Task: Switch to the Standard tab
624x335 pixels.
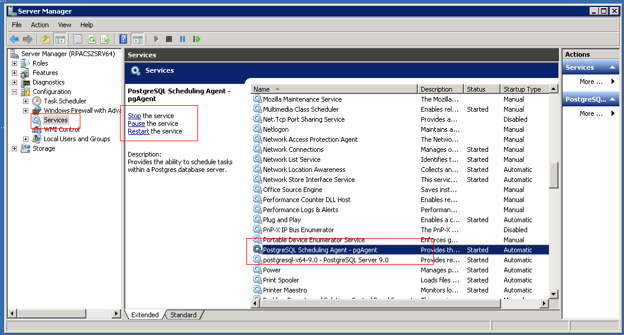Action: [183, 315]
